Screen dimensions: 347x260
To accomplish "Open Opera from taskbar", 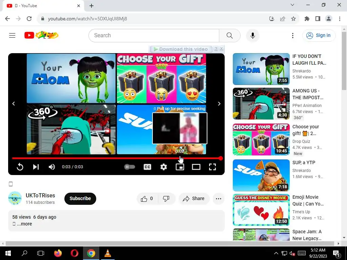I will coord(74,253).
